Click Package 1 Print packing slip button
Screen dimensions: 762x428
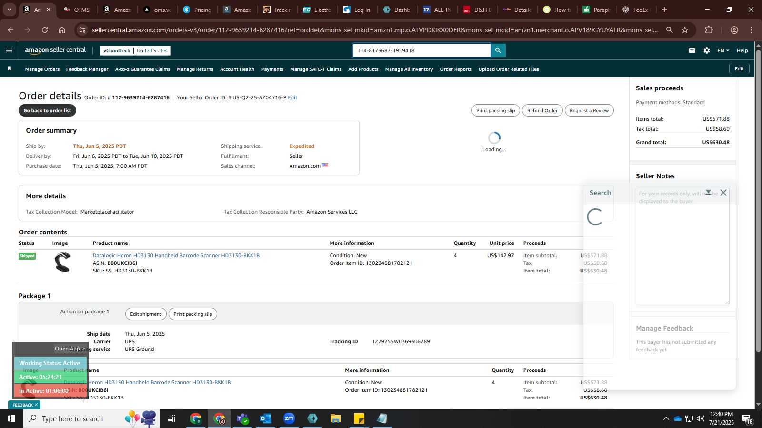tap(193, 314)
